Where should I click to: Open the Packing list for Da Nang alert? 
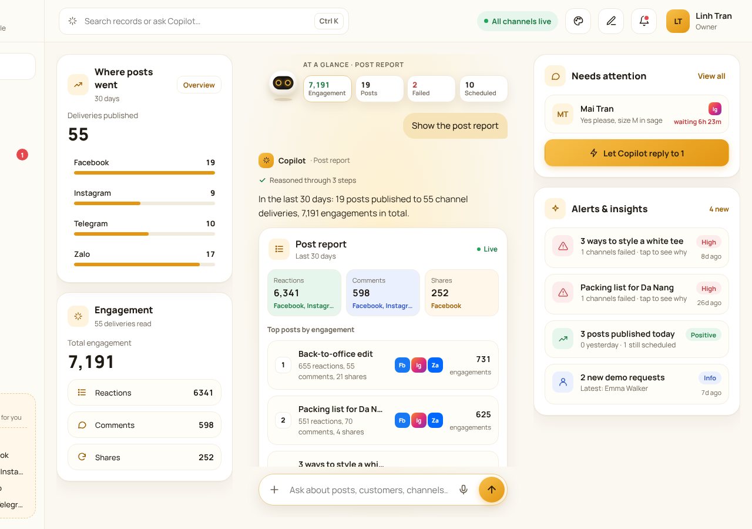coord(637,293)
